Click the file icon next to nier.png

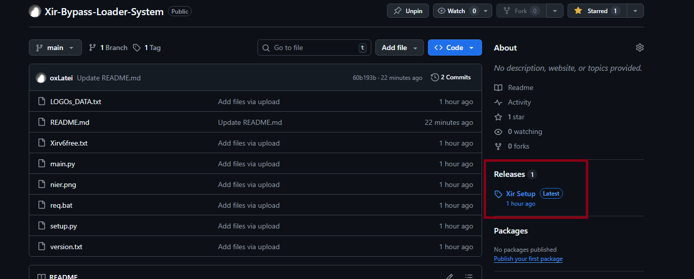click(42, 184)
